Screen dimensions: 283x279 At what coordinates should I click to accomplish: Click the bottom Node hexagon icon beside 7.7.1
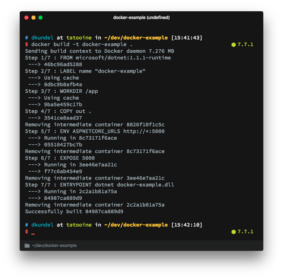pyautogui.click(x=234, y=232)
